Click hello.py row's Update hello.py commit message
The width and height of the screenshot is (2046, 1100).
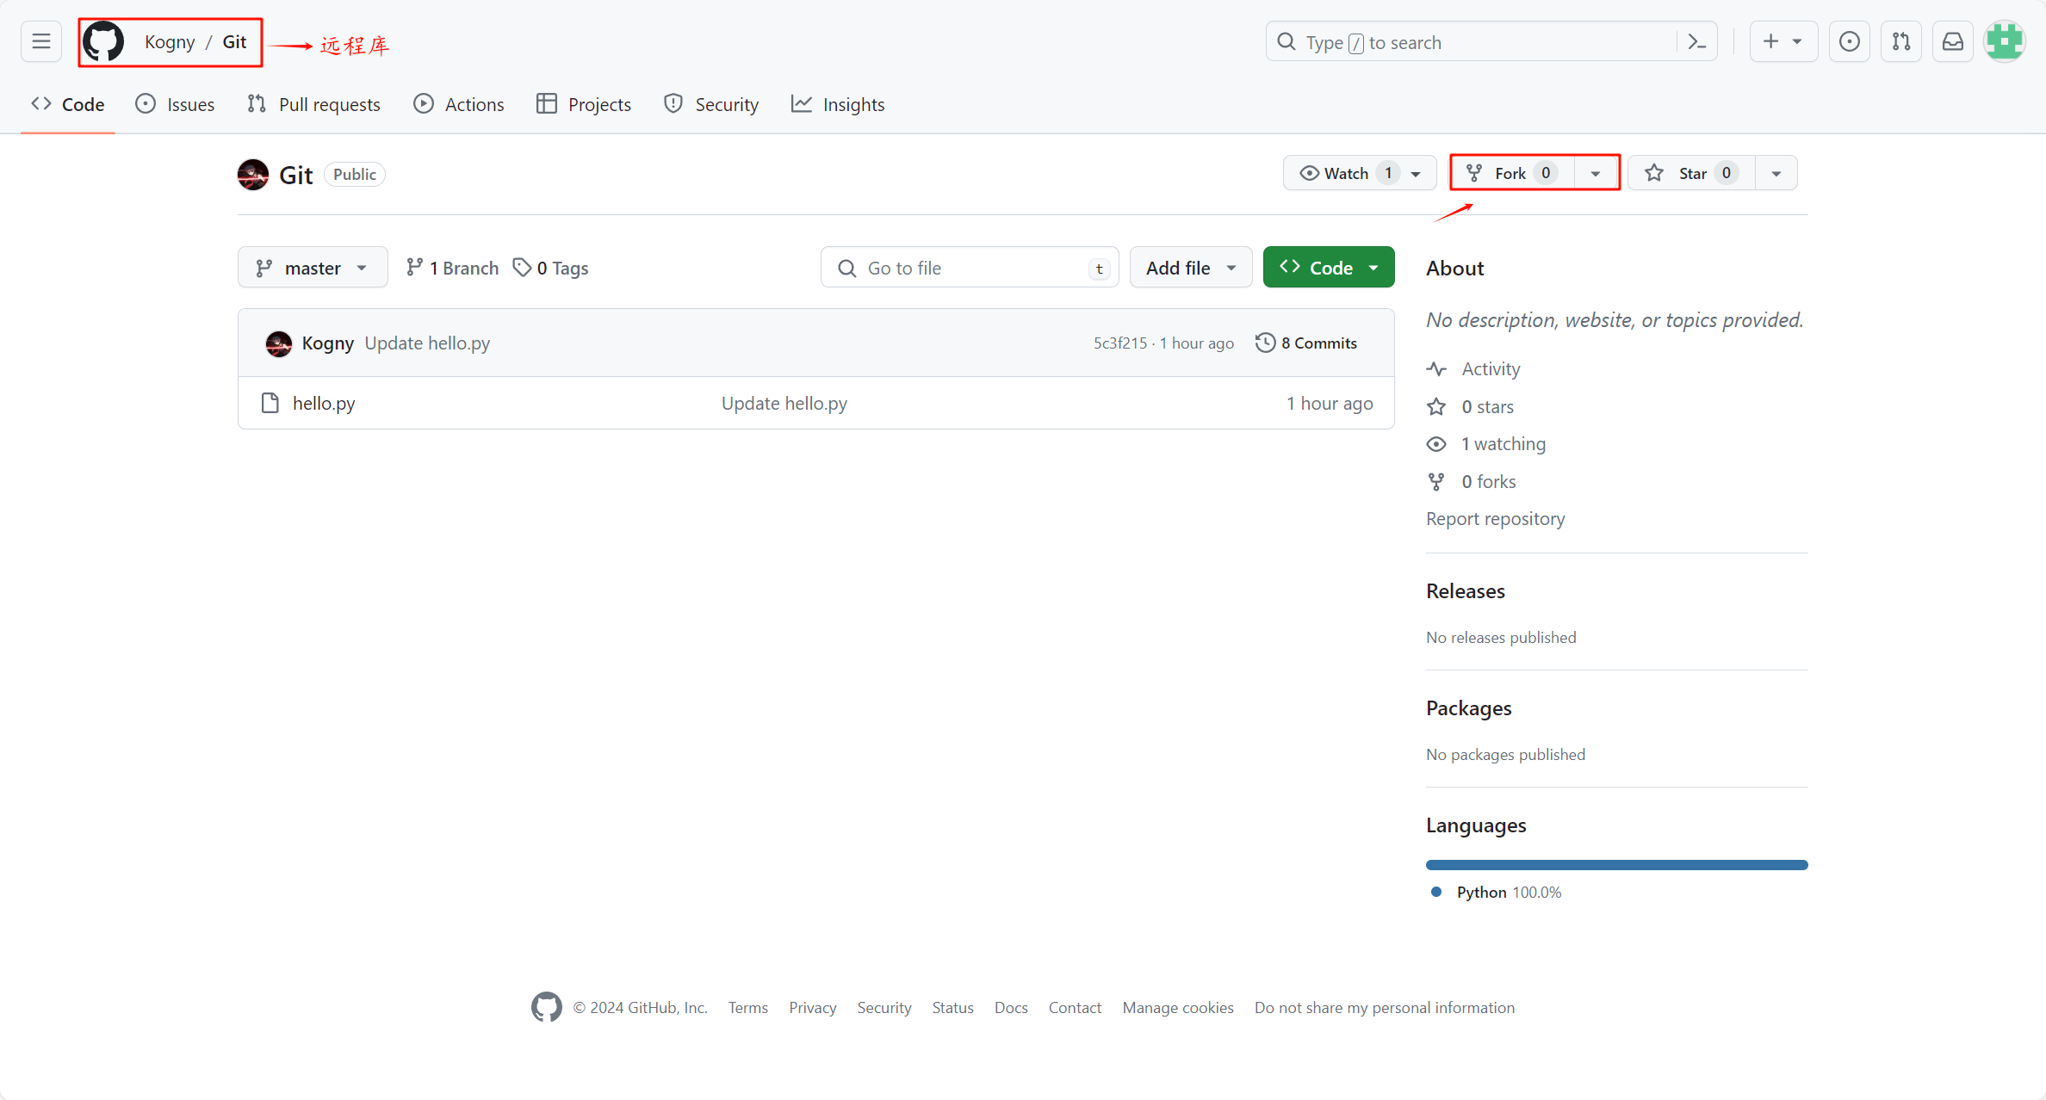(784, 403)
